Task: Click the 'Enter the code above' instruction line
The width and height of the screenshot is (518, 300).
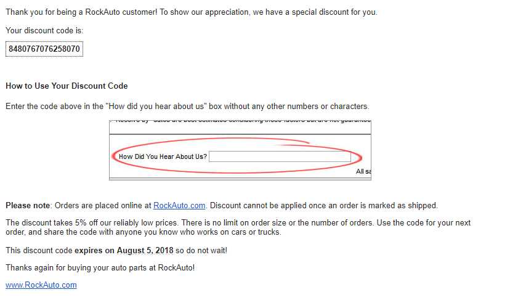Action: (x=187, y=107)
